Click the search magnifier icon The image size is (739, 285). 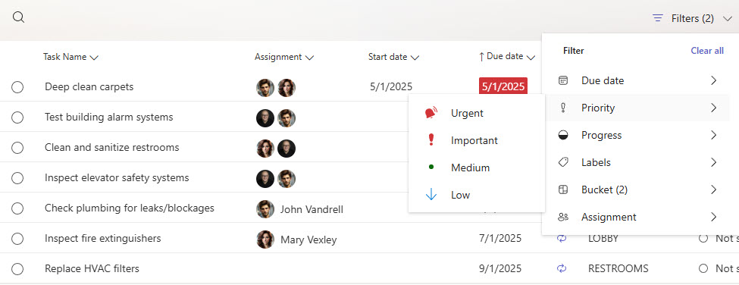coord(18,17)
